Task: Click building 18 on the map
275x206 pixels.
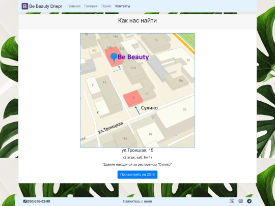Action: (150, 134)
